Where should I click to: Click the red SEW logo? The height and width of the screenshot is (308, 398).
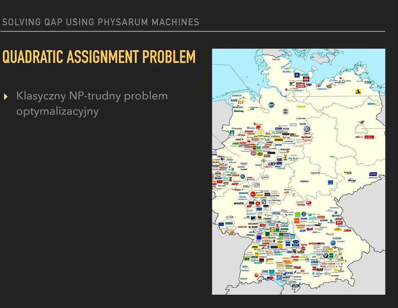click(263, 225)
